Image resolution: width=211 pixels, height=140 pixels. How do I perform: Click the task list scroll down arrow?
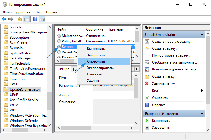(137, 56)
